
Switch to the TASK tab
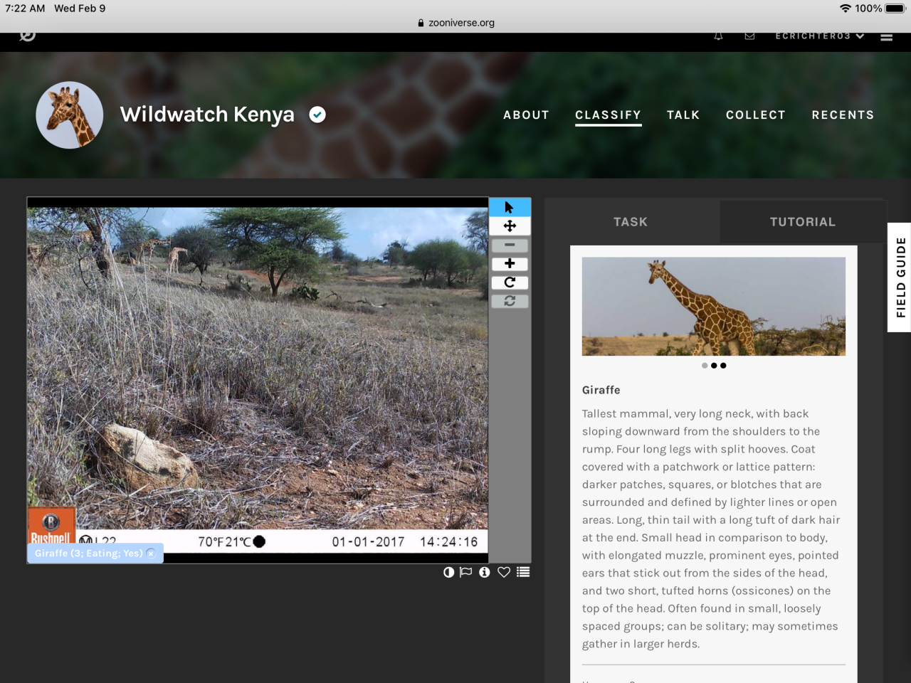tap(631, 222)
